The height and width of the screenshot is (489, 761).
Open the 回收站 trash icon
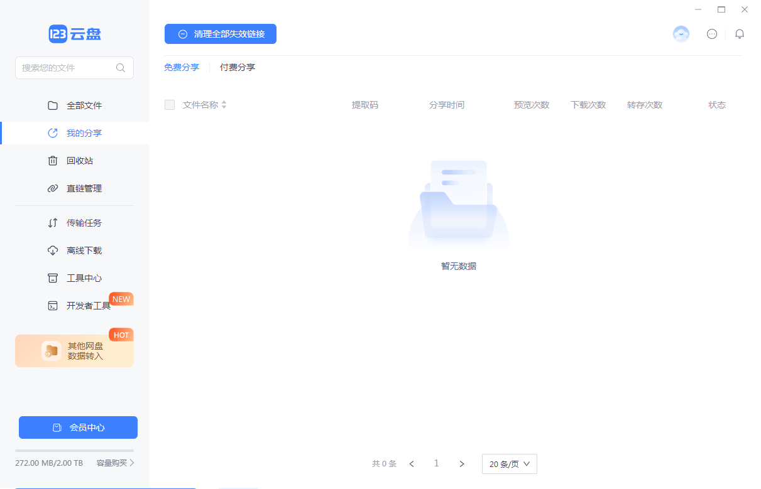(x=53, y=161)
